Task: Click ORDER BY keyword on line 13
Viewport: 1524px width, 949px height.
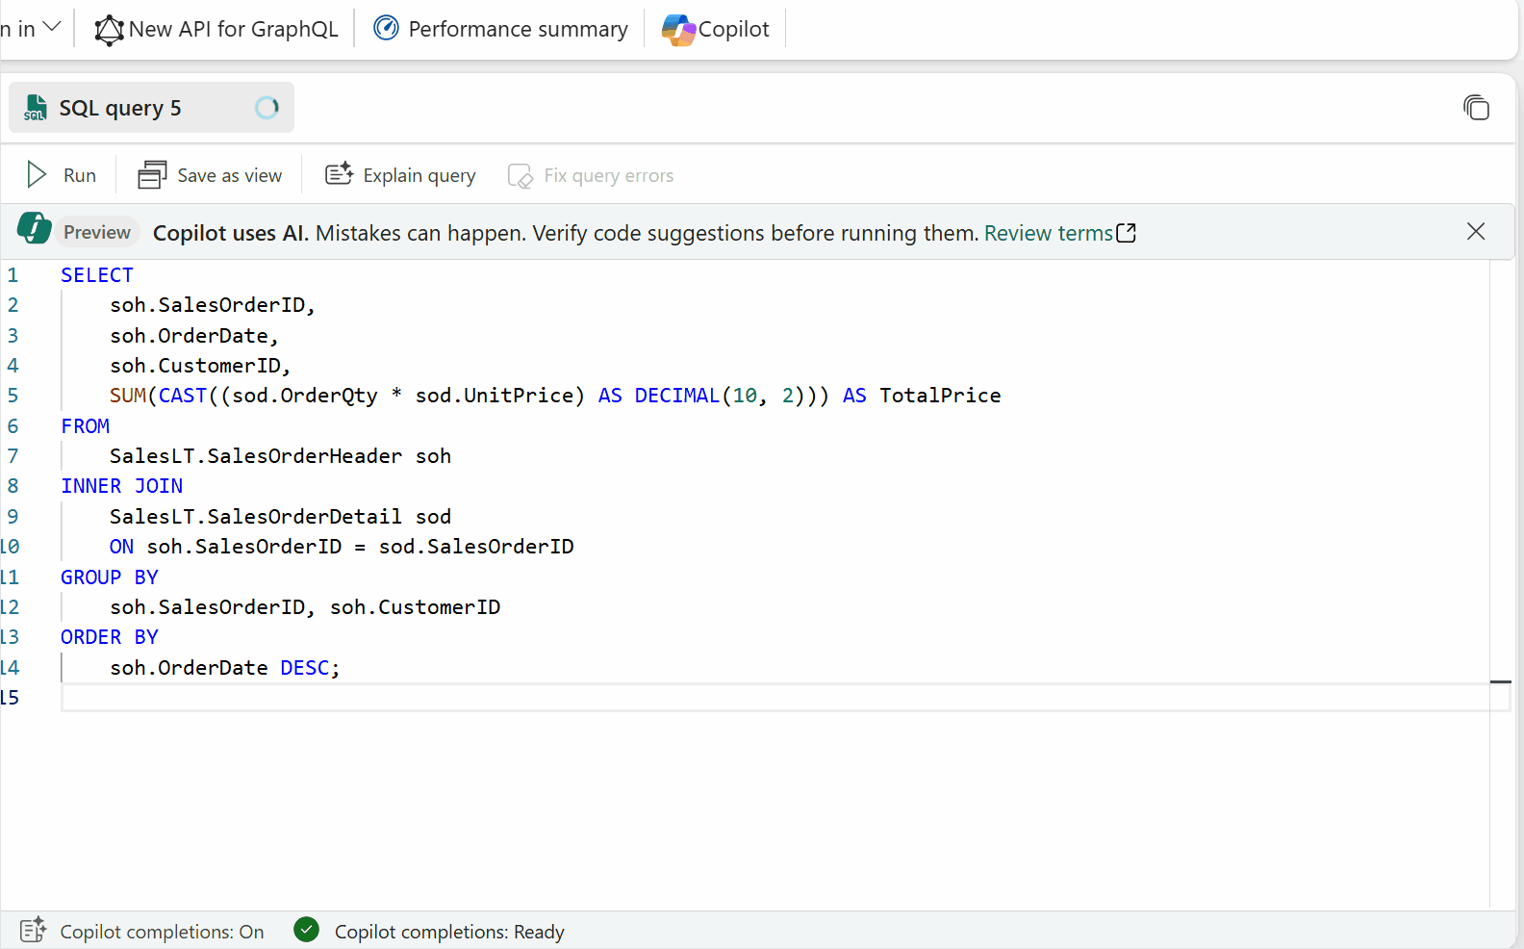Action: [110, 637]
